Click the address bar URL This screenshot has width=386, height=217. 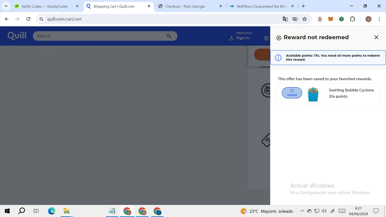pyautogui.click(x=64, y=19)
